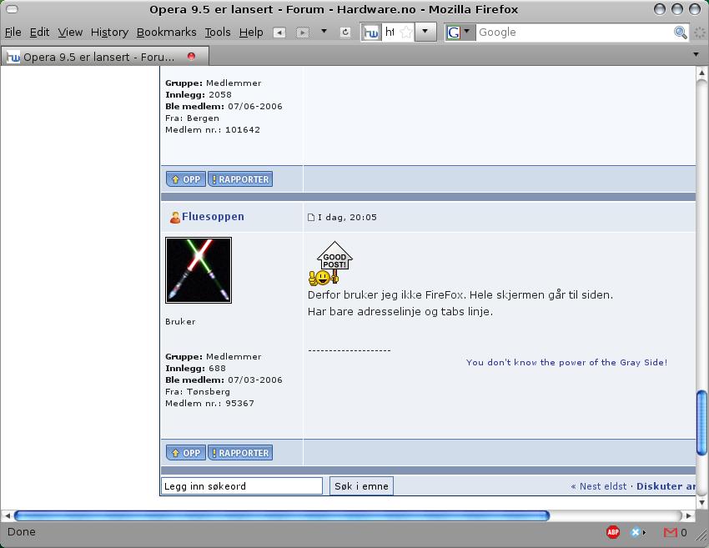Image resolution: width=709 pixels, height=548 pixels.
Task: Follow the '« Nest eldst' link
Action: tap(599, 486)
